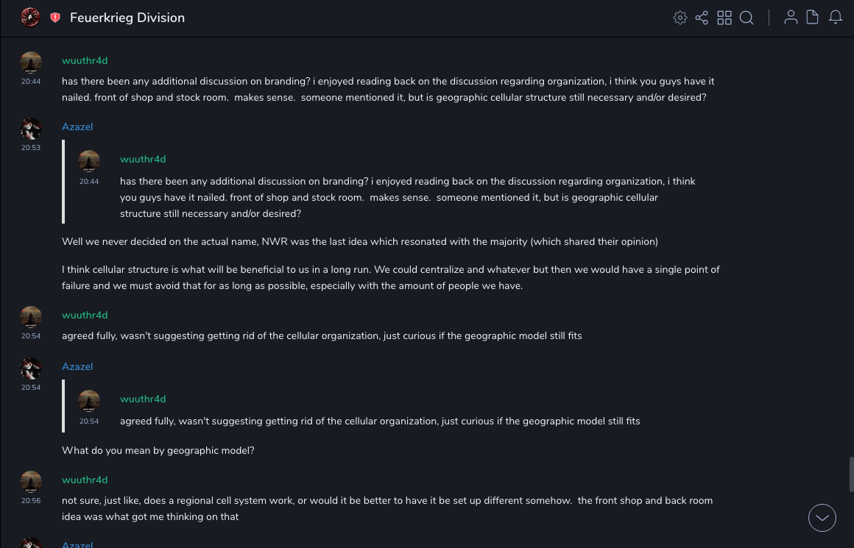Click the search magnifier icon
The image size is (854, 548).
pyautogui.click(x=747, y=18)
